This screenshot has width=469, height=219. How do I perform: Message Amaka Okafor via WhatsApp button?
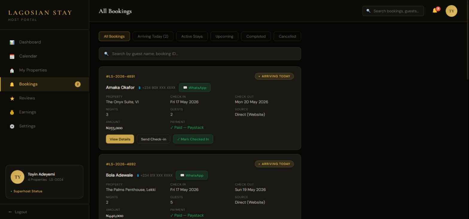coord(195,88)
